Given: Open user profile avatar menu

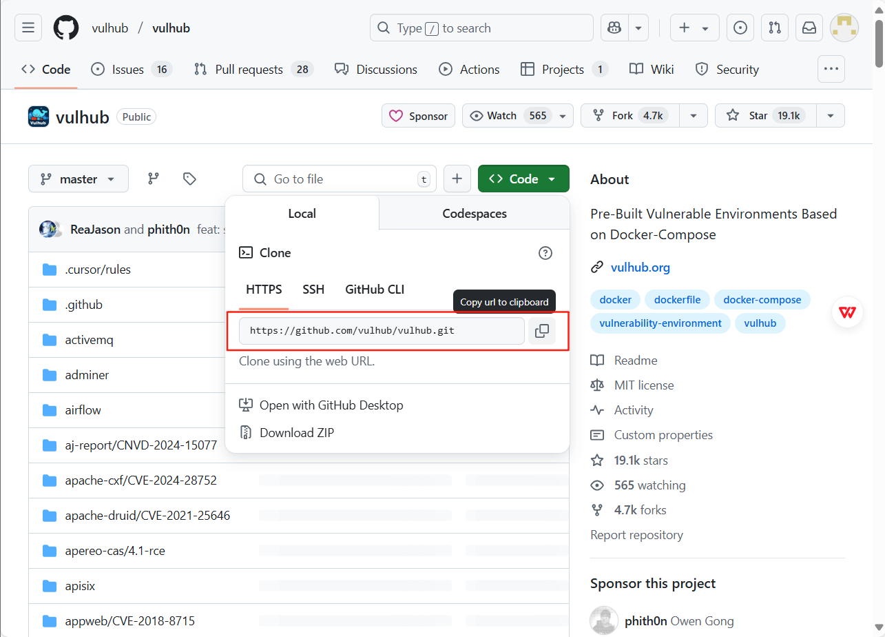Looking at the screenshot, I should coord(844,28).
